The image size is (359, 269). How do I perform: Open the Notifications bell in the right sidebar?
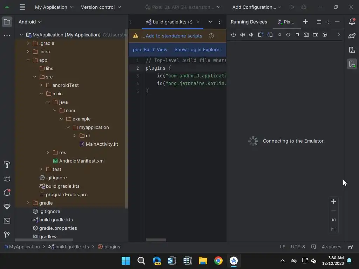coord(352,21)
